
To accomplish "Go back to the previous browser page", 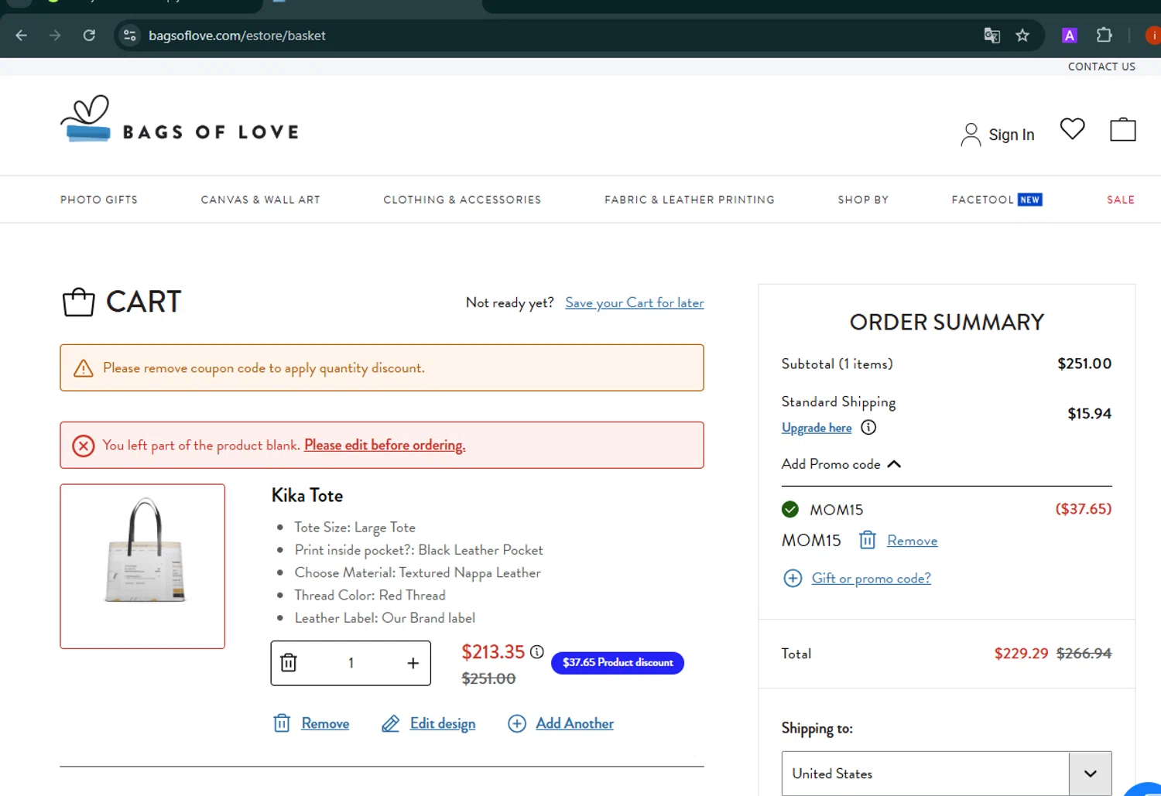I will pos(21,36).
